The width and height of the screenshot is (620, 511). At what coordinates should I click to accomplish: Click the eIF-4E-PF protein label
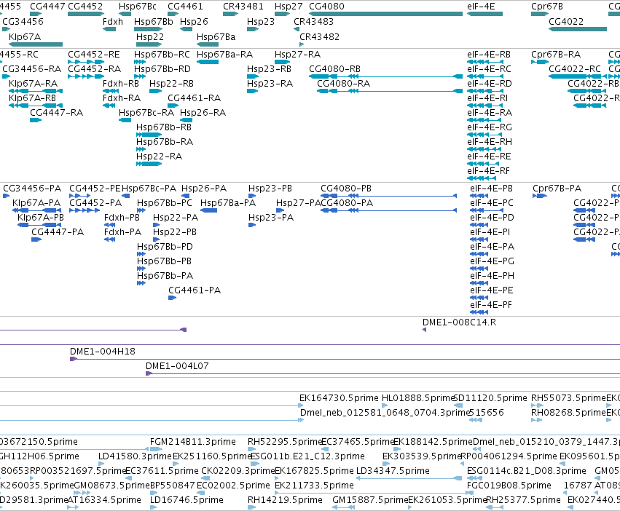(x=491, y=305)
